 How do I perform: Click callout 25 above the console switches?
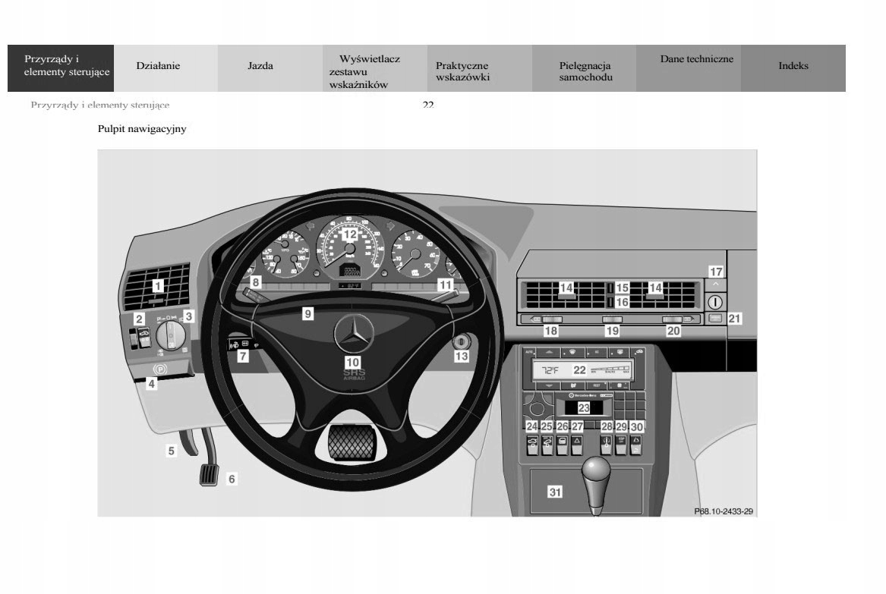click(x=547, y=426)
